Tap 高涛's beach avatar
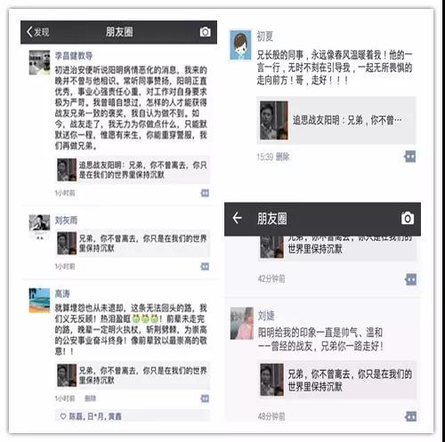 [39, 301]
